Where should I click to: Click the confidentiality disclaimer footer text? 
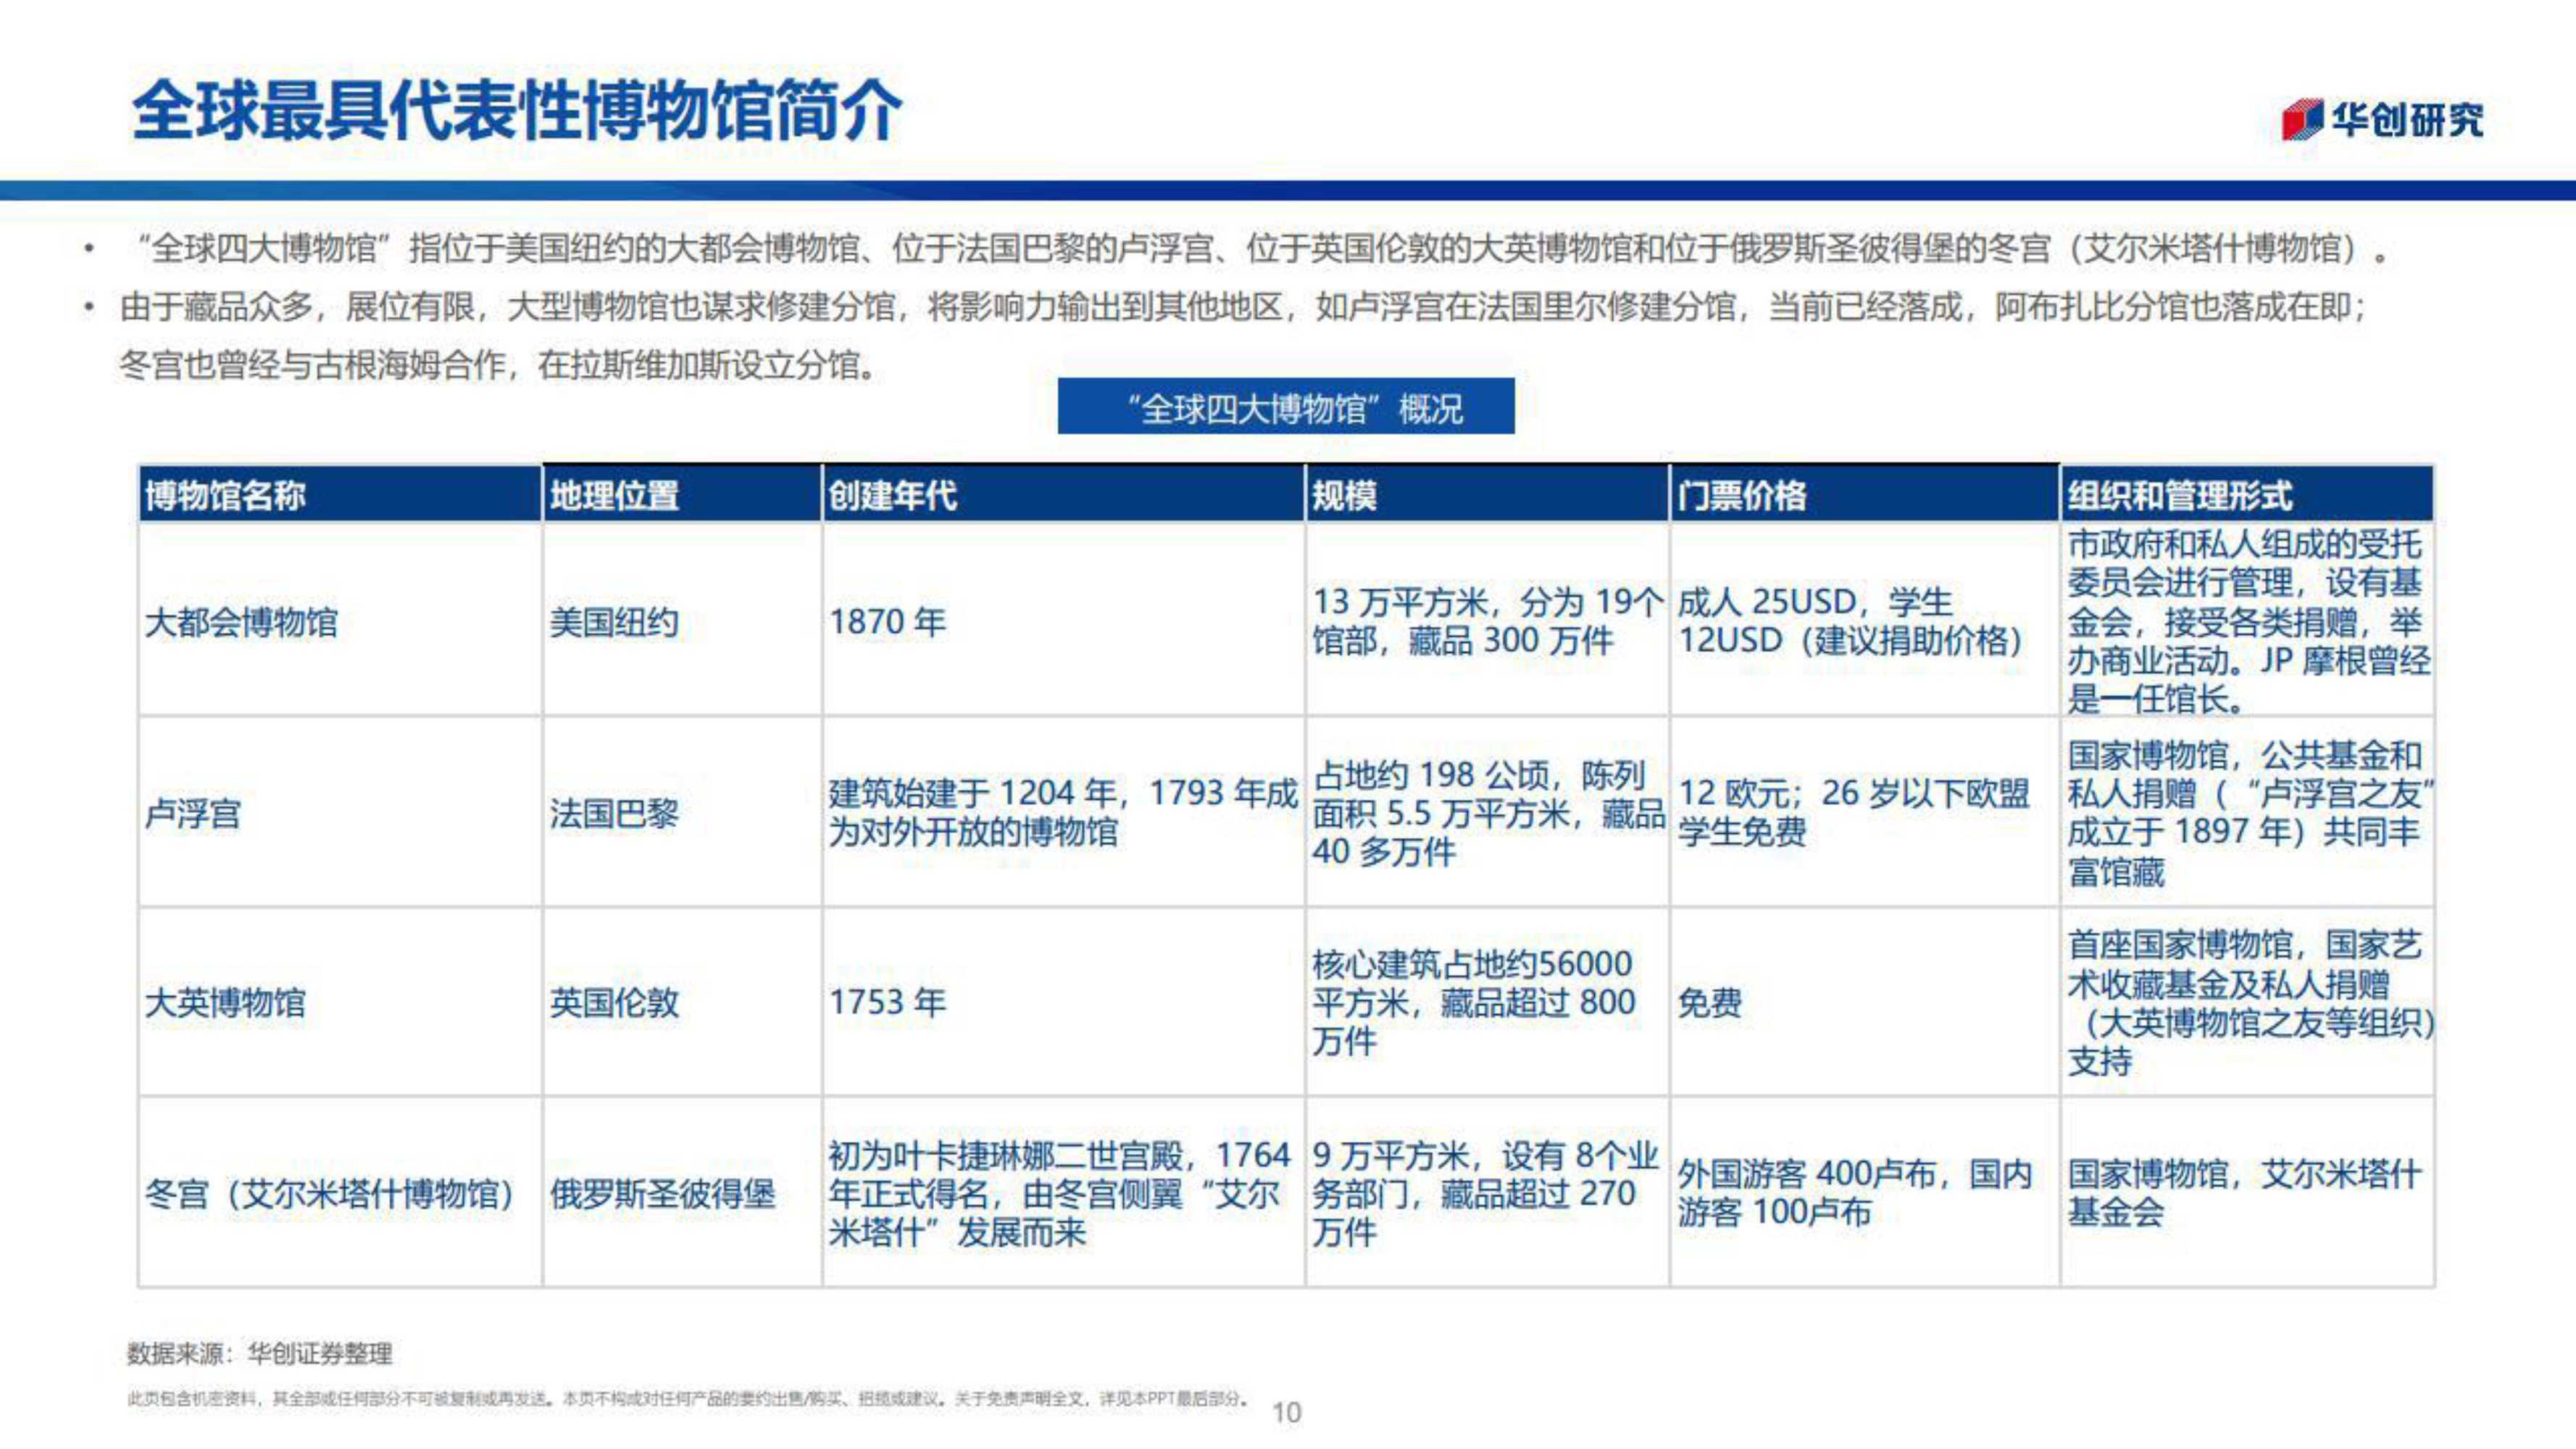(x=688, y=1398)
